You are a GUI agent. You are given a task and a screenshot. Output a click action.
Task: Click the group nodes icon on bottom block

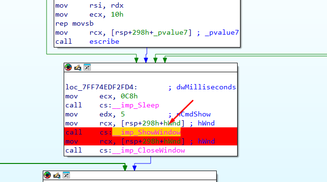click(x=67, y=175)
